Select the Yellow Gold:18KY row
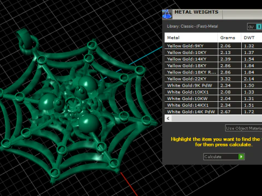This screenshot has width=262, height=196. [213, 65]
